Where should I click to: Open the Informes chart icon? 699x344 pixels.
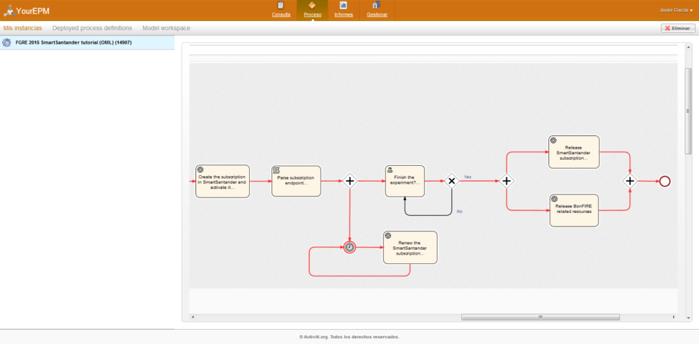click(x=343, y=5)
